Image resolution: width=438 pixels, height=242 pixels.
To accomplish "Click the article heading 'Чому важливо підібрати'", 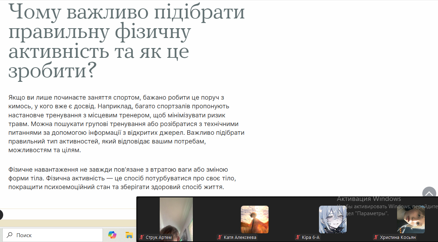I will [x=127, y=13].
